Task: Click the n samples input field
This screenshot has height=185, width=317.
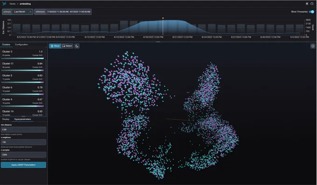Action: [23, 155]
